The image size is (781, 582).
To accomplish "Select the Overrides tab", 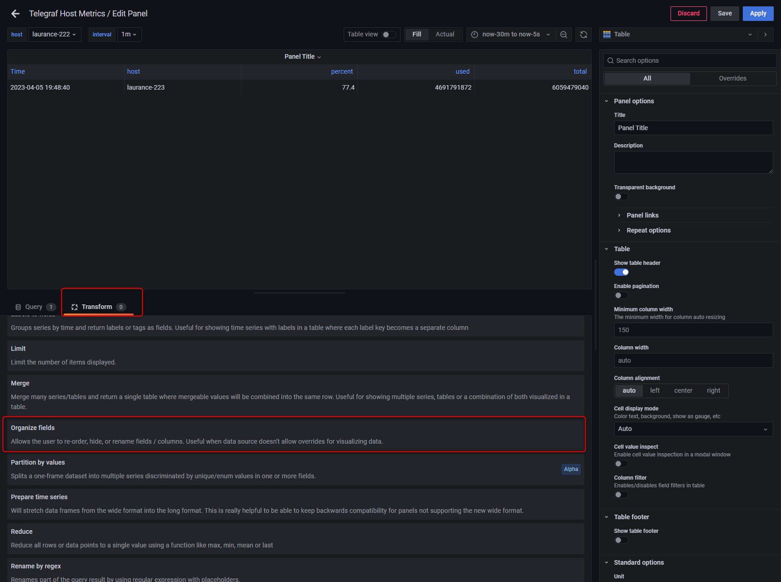I will click(732, 79).
